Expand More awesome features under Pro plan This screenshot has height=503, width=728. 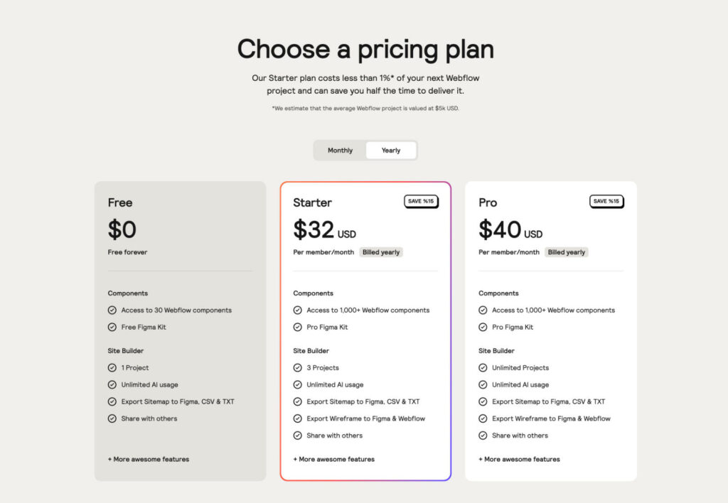click(518, 459)
